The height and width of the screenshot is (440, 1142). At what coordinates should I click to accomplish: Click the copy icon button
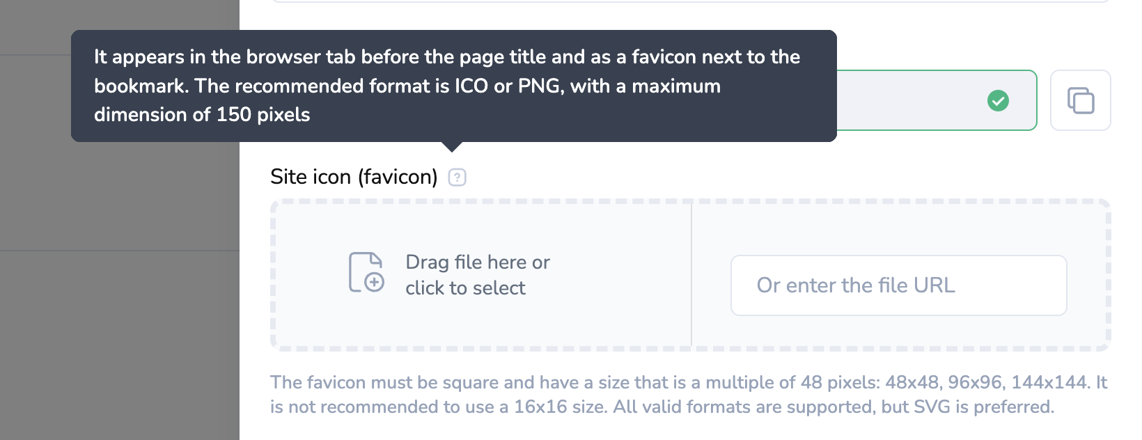click(1080, 100)
